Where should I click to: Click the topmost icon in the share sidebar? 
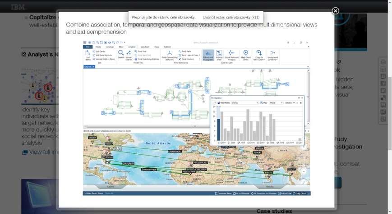tap(383, 62)
